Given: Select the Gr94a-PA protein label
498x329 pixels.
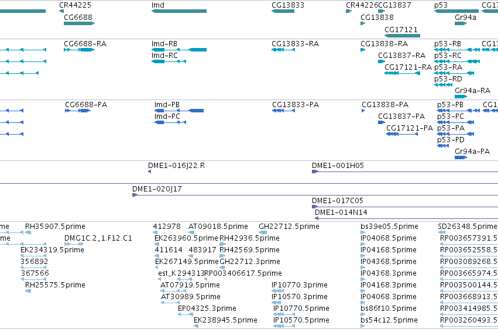Looking at the screenshot, I should (472, 152).
